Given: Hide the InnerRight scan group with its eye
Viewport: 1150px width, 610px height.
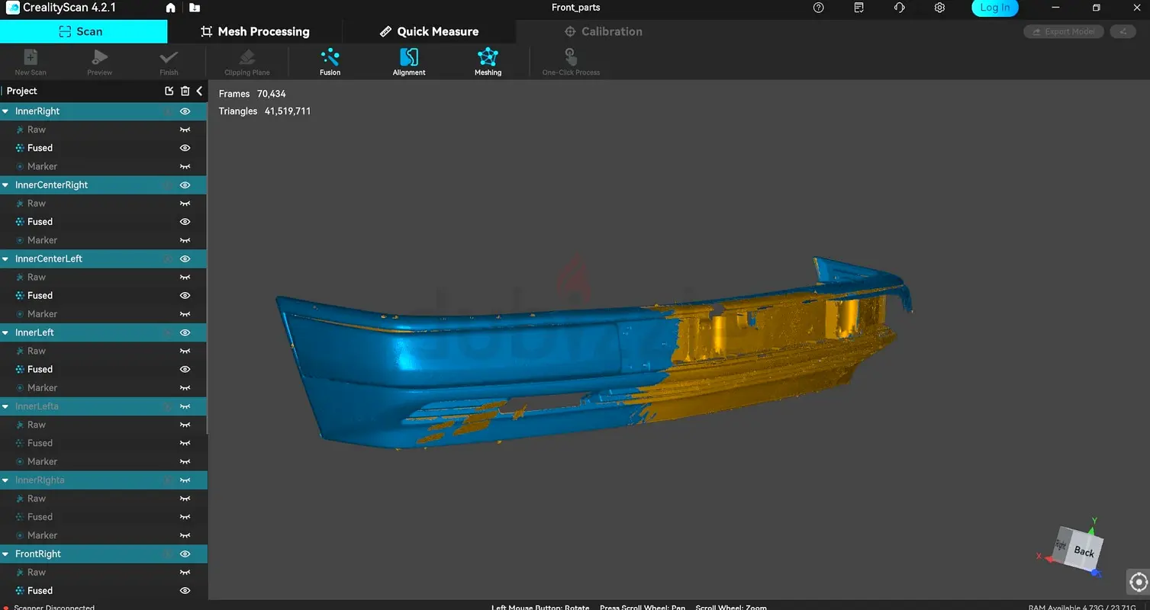Looking at the screenshot, I should pyautogui.click(x=185, y=111).
